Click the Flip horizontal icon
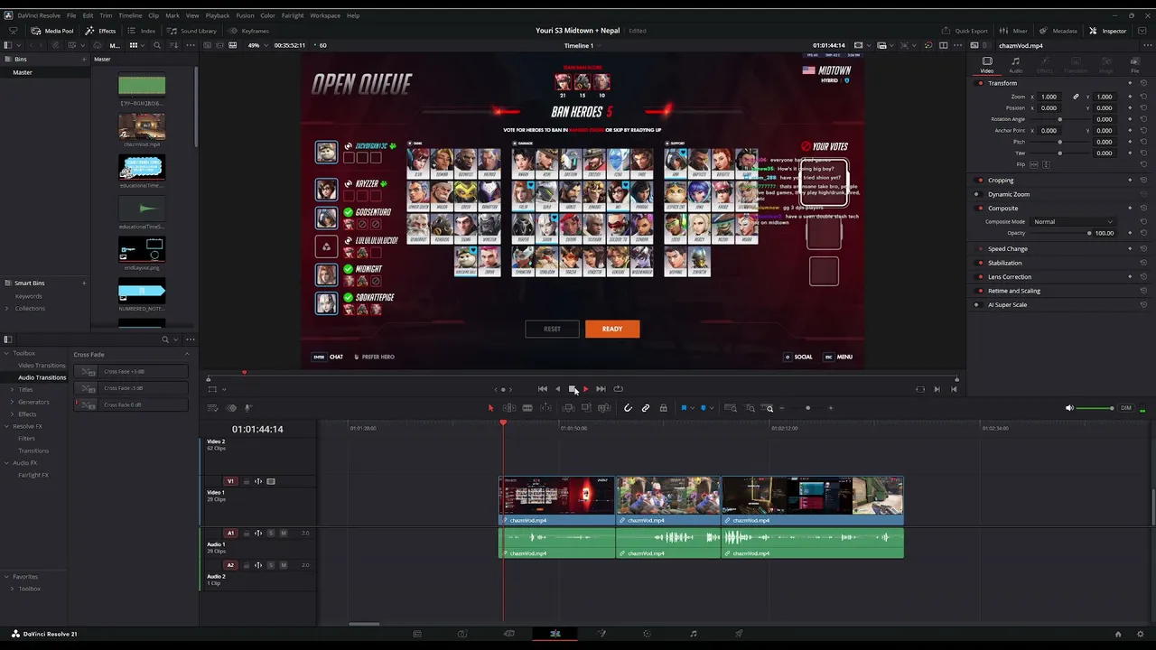This screenshot has height=650, width=1156. pyautogui.click(x=1034, y=164)
